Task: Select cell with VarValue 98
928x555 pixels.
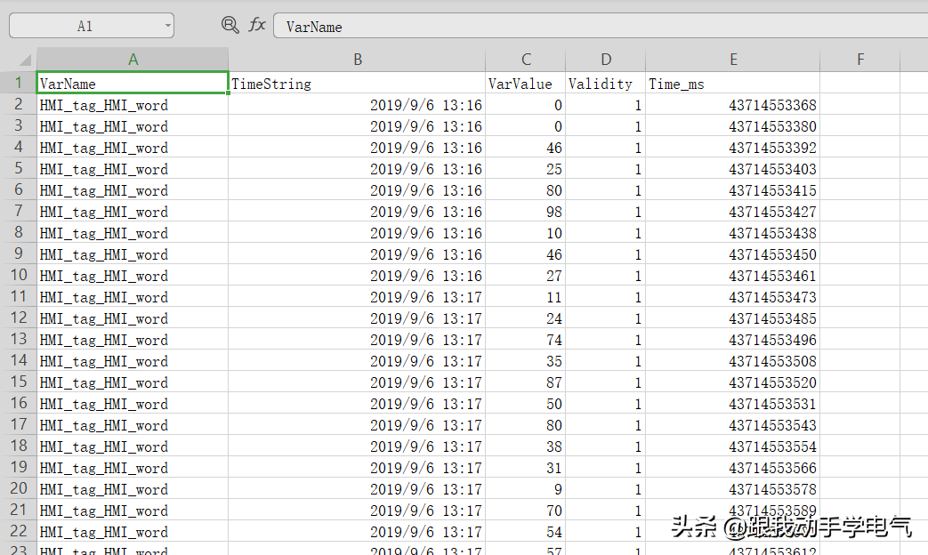Action: point(526,212)
